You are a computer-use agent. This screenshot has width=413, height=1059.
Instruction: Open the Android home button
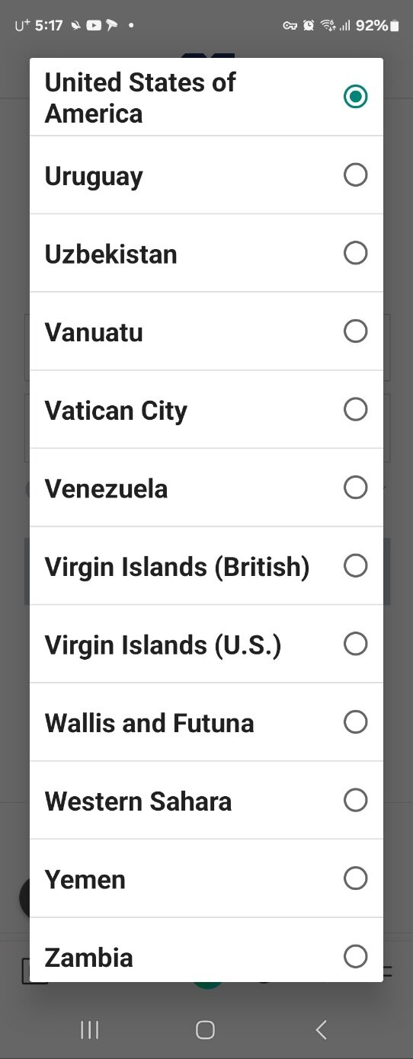[205, 1030]
